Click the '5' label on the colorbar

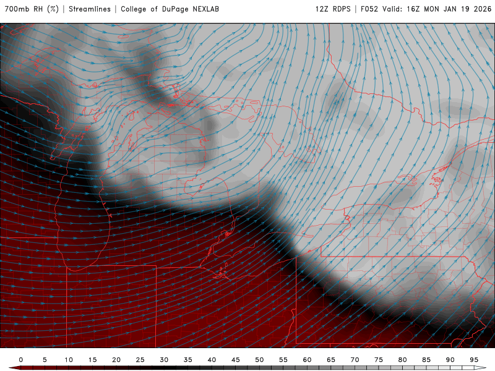pyautogui.click(x=45, y=360)
